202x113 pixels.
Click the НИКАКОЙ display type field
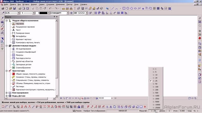point(122,111)
